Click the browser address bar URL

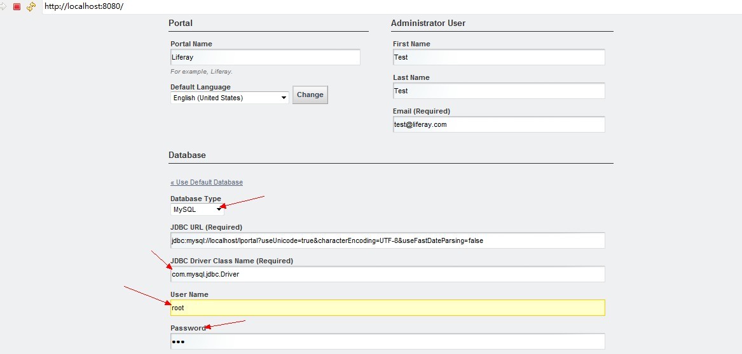click(x=84, y=6)
